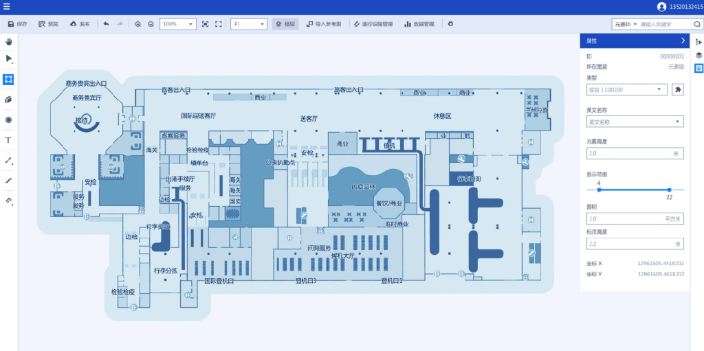
Task: Click the 问询服务 label on map
Action: click(x=319, y=248)
